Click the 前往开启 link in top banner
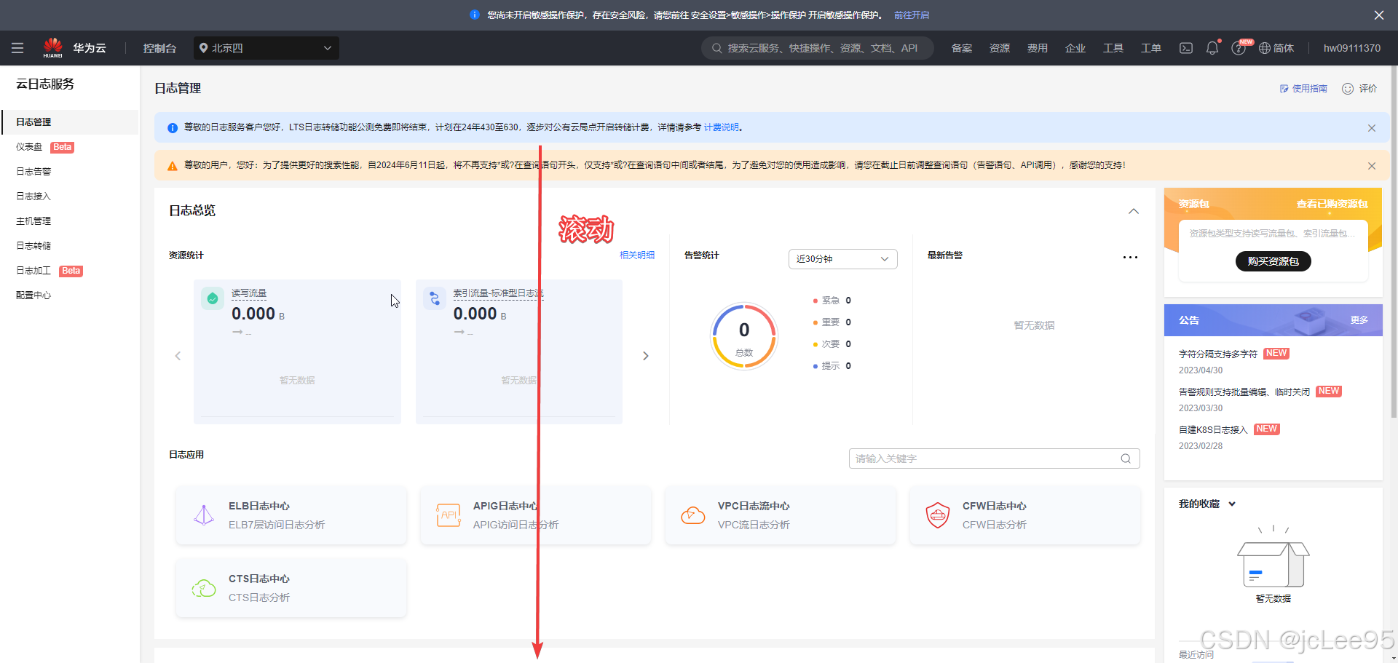This screenshot has height=663, width=1398. pyautogui.click(x=912, y=15)
